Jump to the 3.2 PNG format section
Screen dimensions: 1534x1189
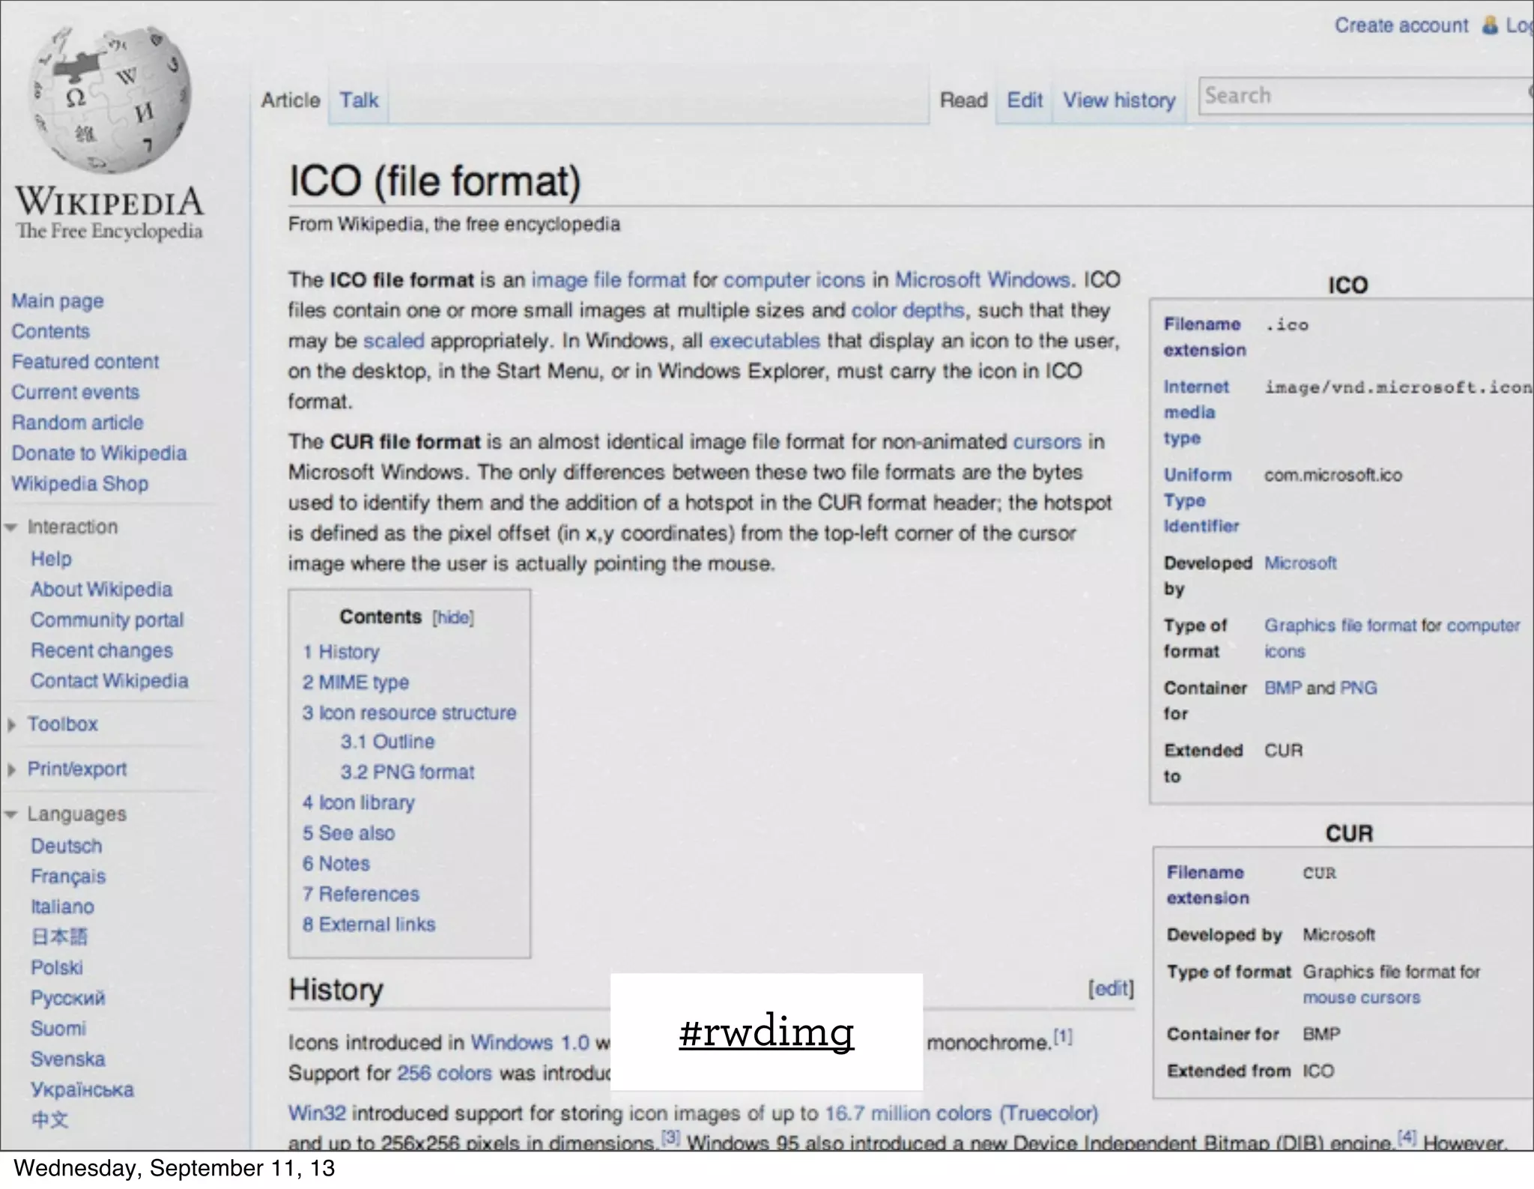407,772
